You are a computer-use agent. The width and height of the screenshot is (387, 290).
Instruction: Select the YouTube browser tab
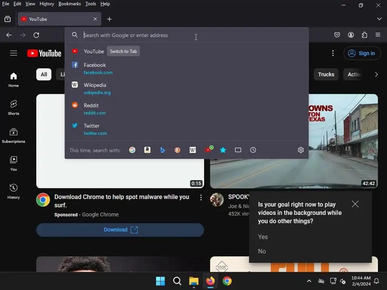pos(59,19)
